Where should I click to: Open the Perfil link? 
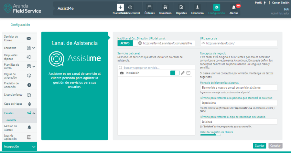pos(258,3)
